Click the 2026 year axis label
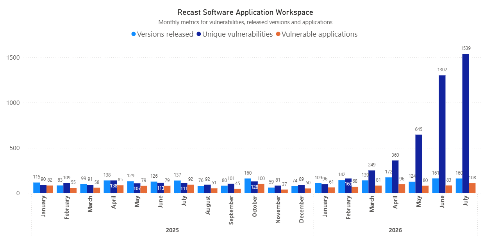The image size is (482, 242). click(395, 230)
